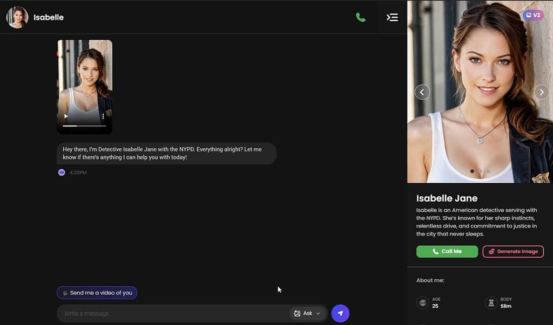Focus the "Write a message" input field

(x=173, y=313)
